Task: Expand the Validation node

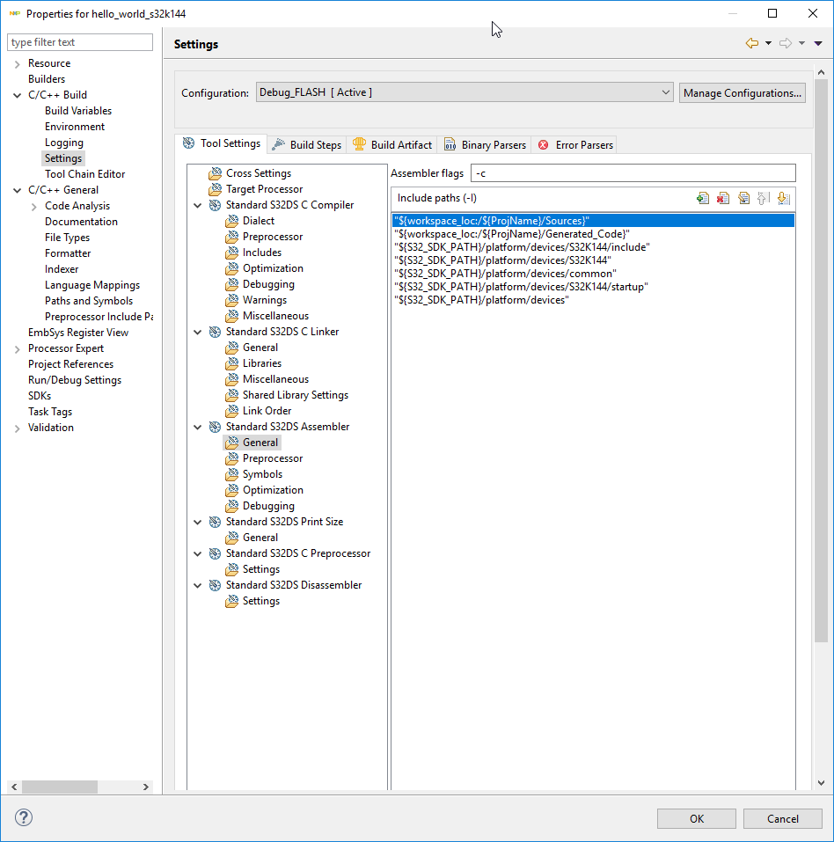Action: (18, 428)
